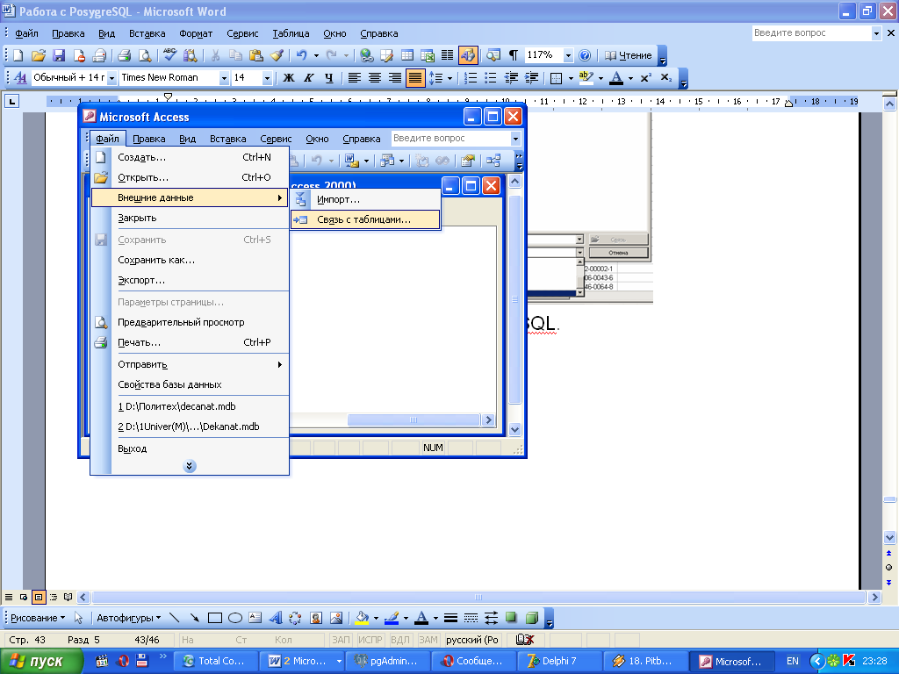Expand the Undo history dropdown arrow
899x674 pixels.
[x=316, y=55]
